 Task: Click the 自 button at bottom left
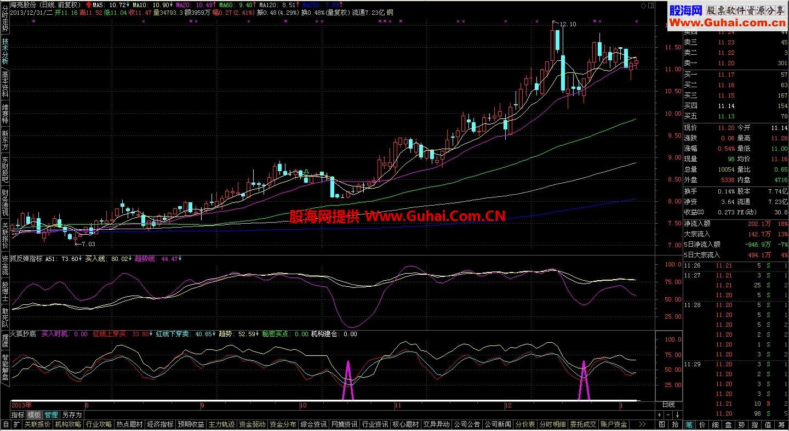click(x=6, y=424)
